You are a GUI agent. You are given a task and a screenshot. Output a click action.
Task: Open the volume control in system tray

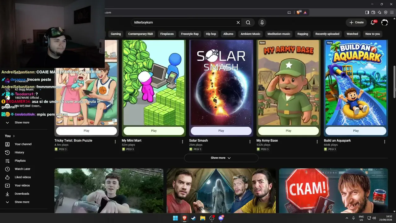pyautogui.click(x=374, y=218)
